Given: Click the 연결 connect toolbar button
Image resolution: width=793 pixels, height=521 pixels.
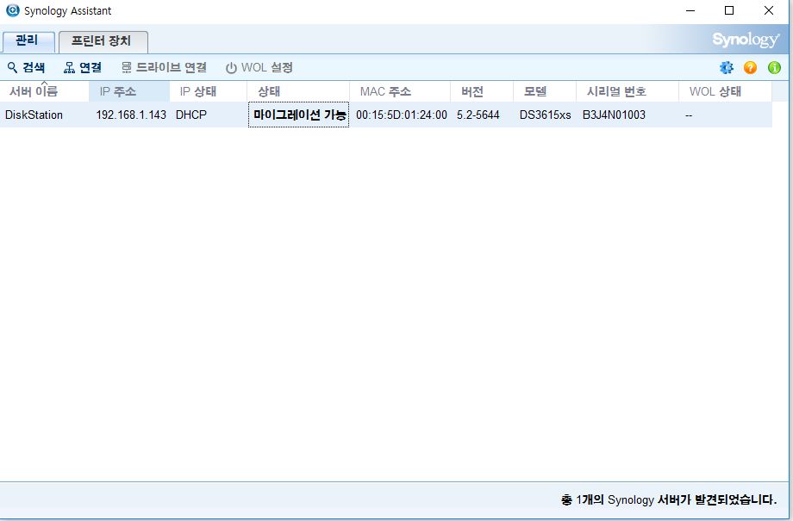Looking at the screenshot, I should 83,67.
